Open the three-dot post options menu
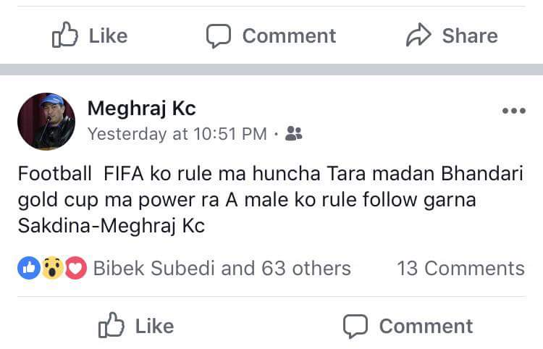Viewport: 543px width, 349px height. 513,111
